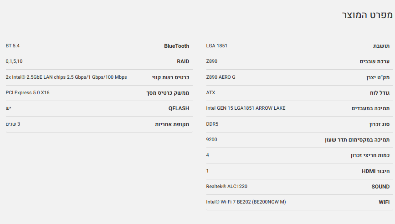
Task: Click the 9200 max clock frequency value
Action: (x=212, y=139)
